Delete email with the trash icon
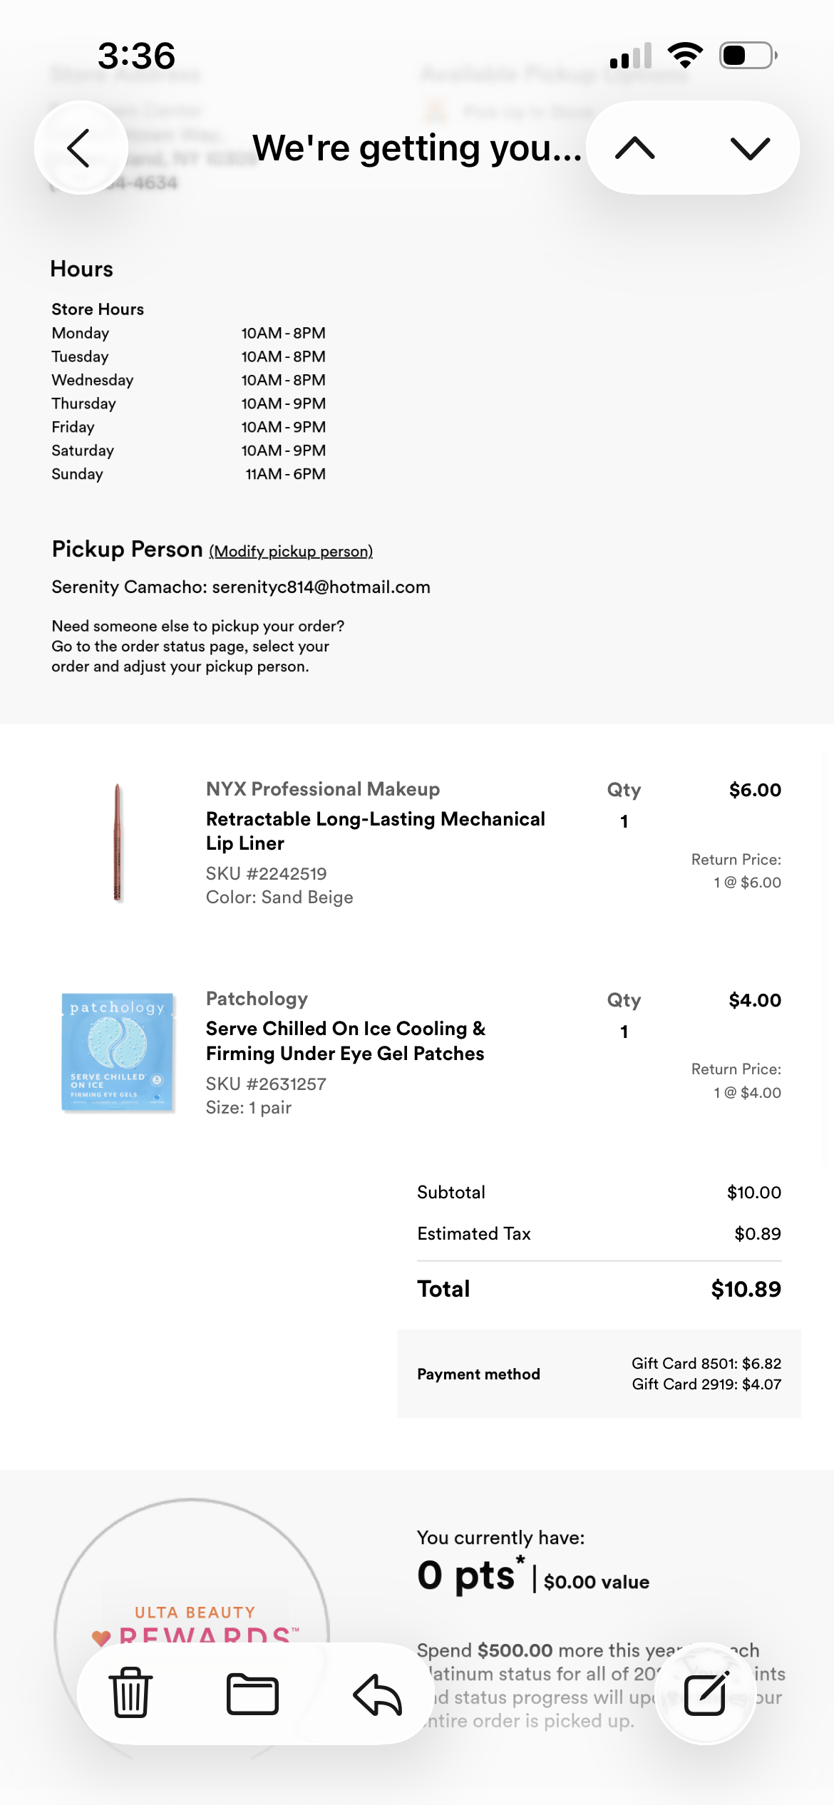834x1805 pixels. point(130,1693)
